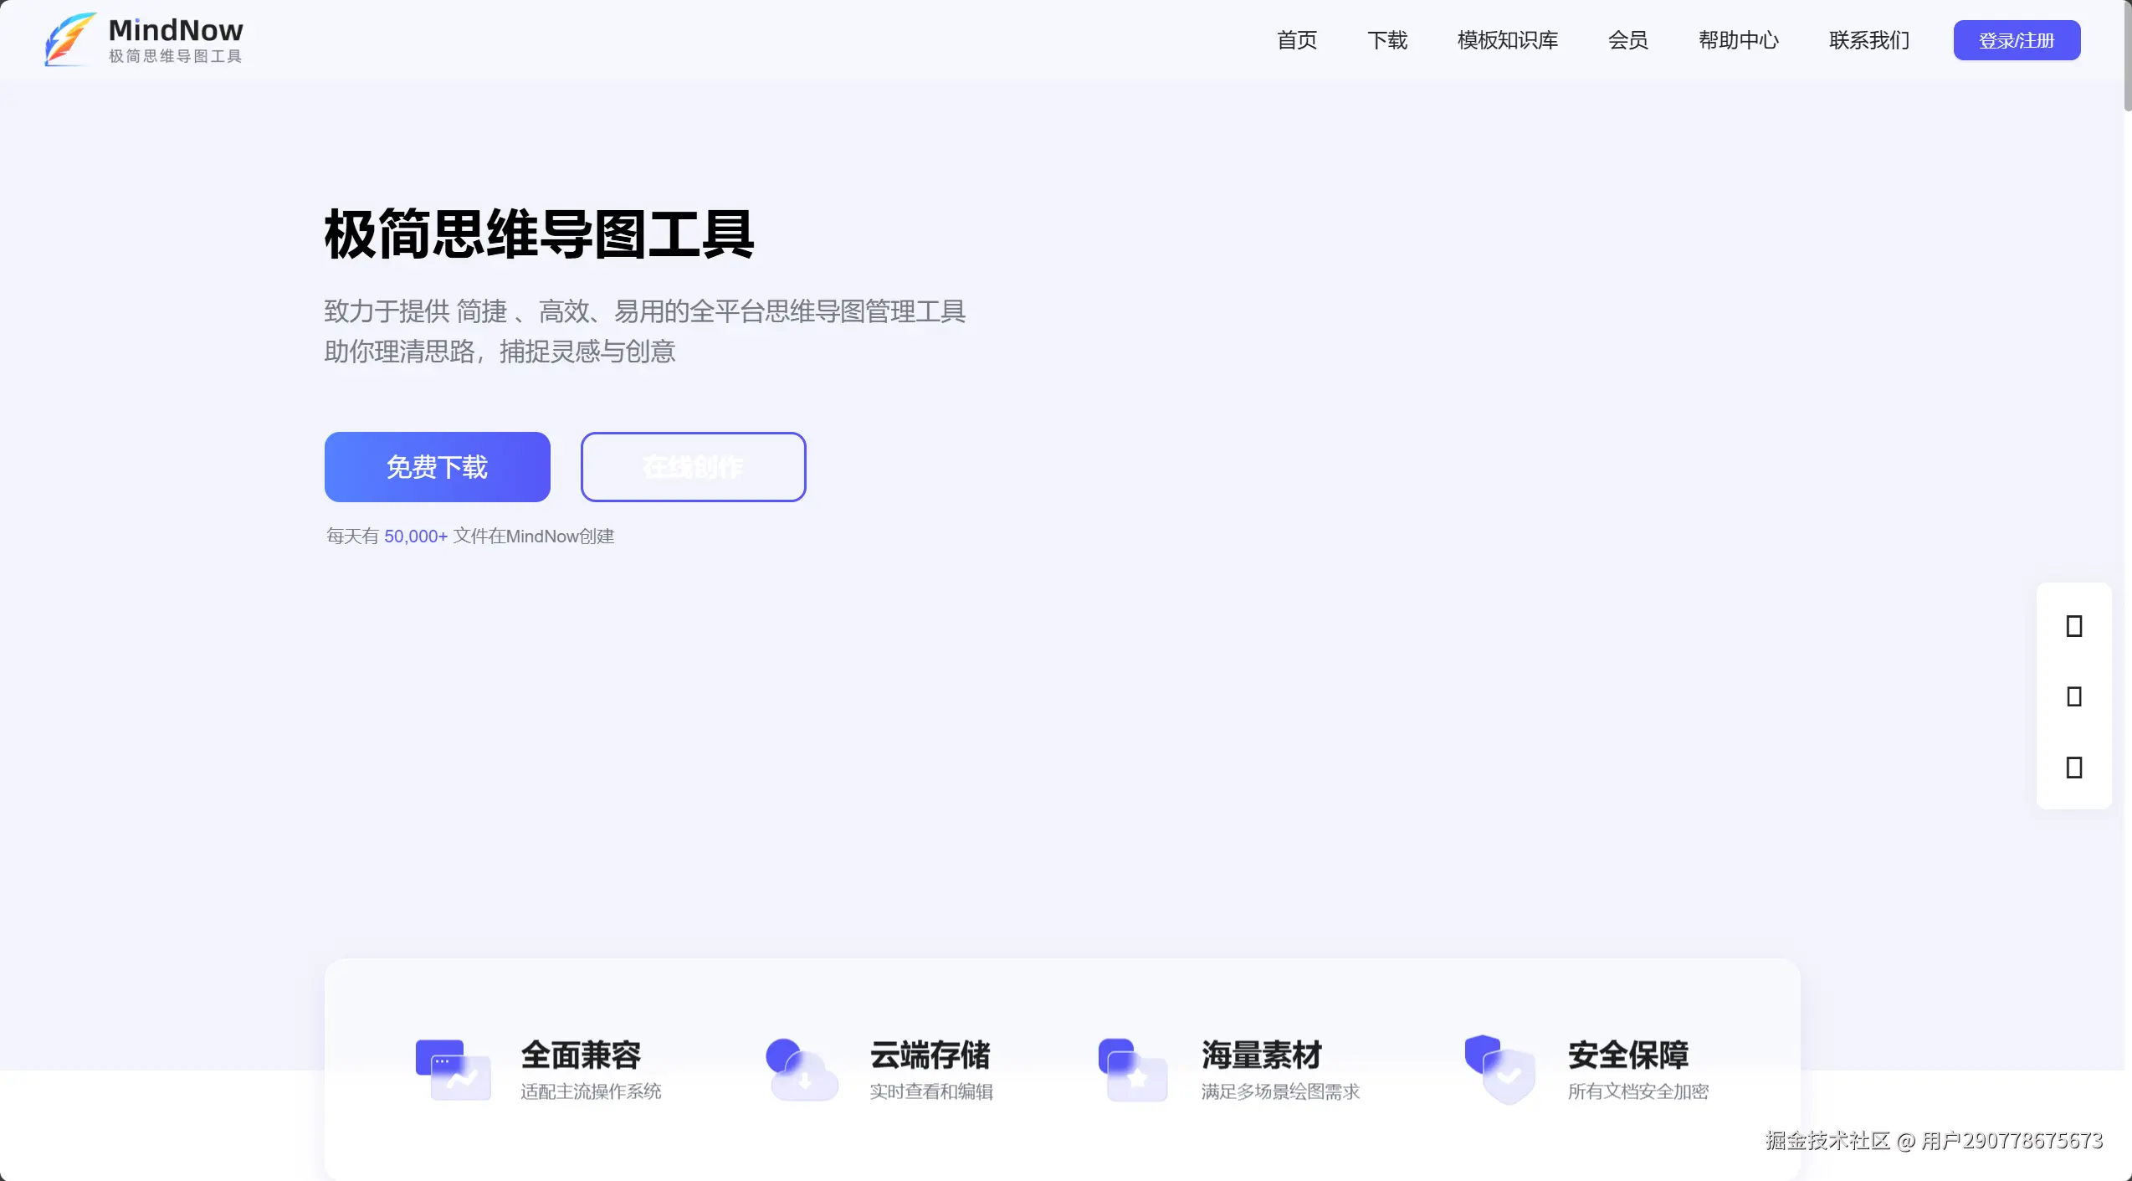The image size is (2132, 1181).
Task: Click the 在线创作 outlined button
Action: [693, 467]
